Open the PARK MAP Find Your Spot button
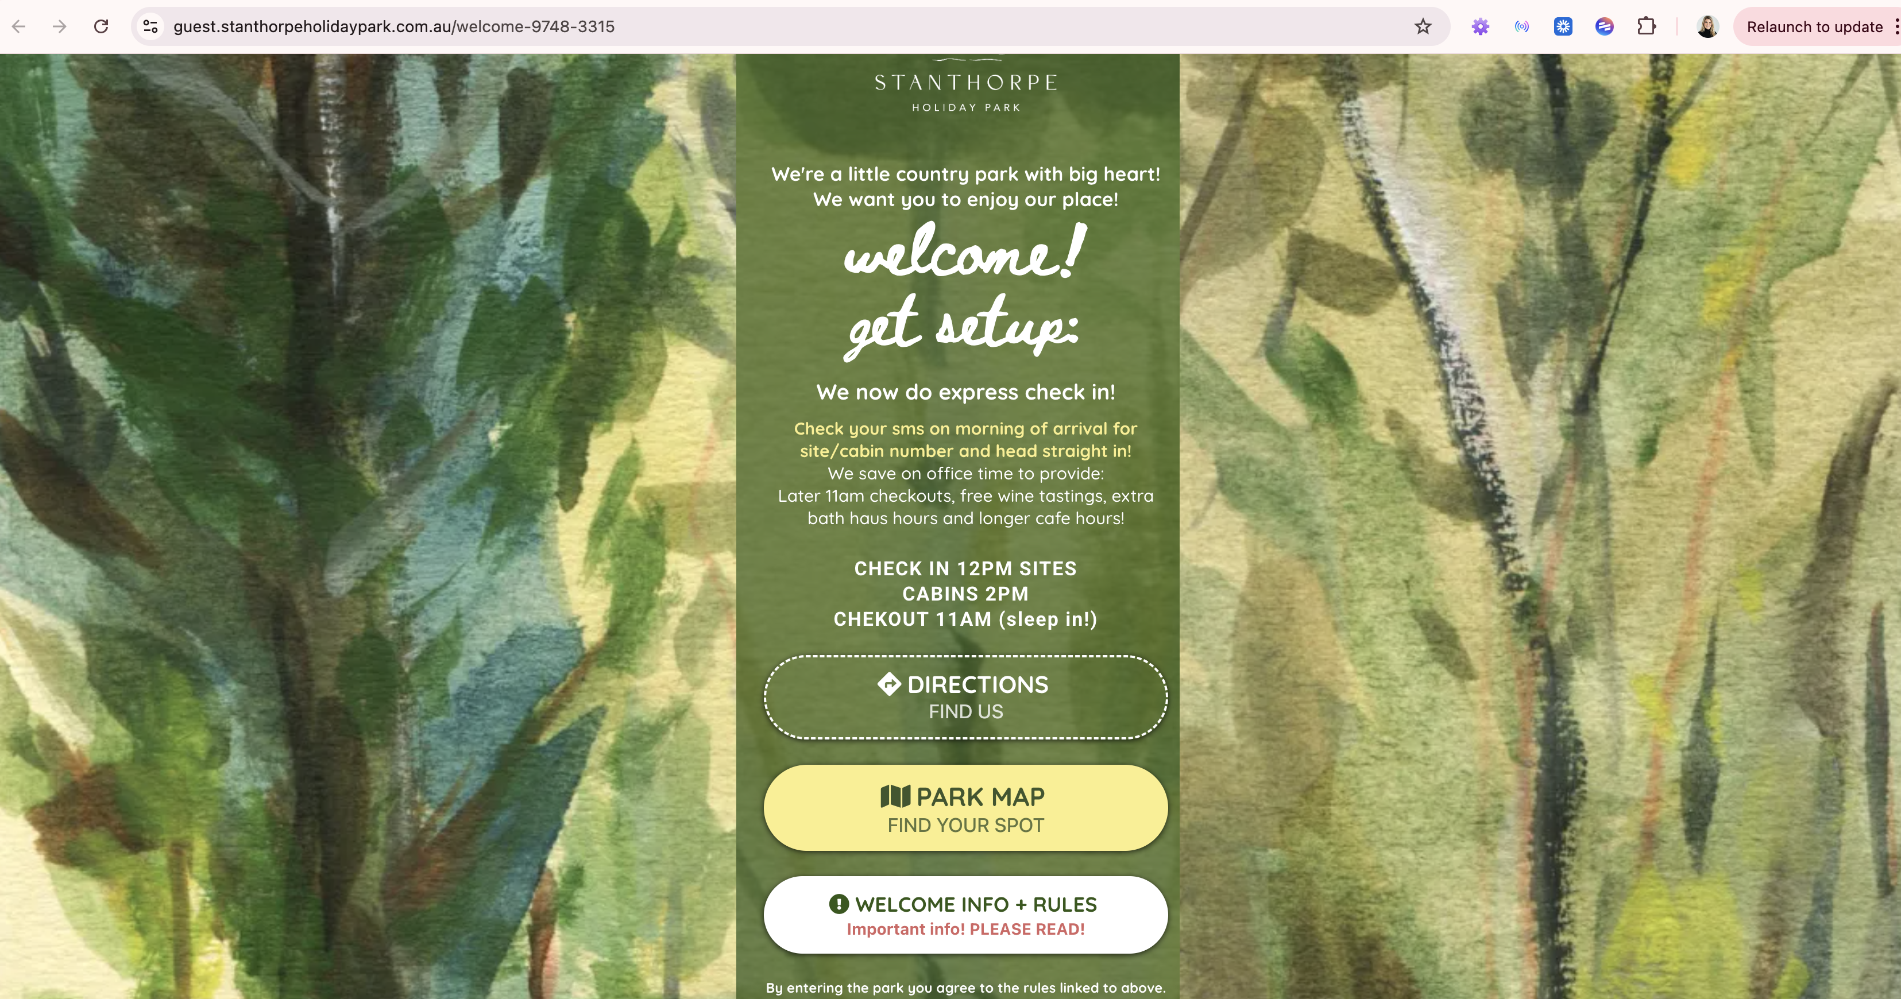 965,808
